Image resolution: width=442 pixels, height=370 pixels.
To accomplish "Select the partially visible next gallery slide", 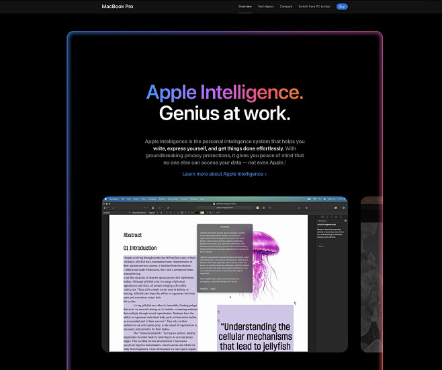I will click(371, 274).
